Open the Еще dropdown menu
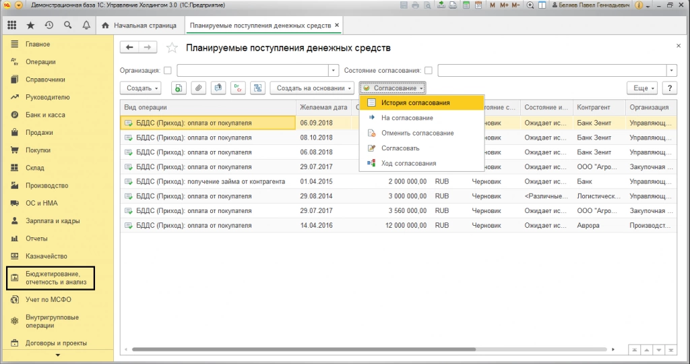The width and height of the screenshot is (690, 364). [x=644, y=88]
